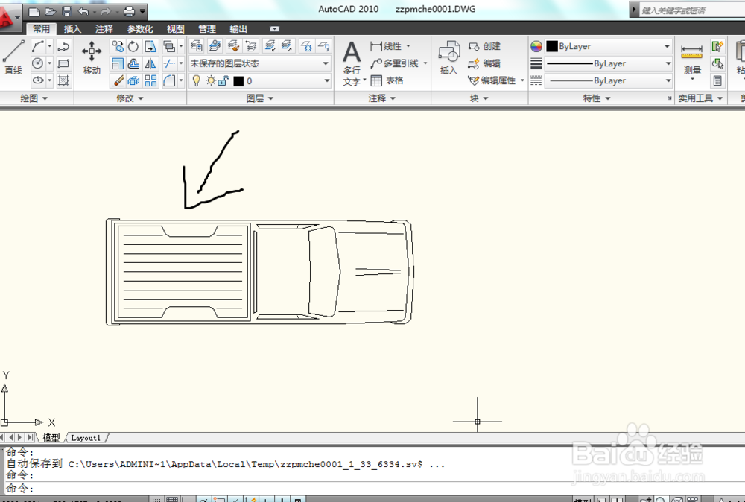Image resolution: width=745 pixels, height=502 pixels.
Task: Select the Trim tool icon
Action: pyautogui.click(x=169, y=63)
